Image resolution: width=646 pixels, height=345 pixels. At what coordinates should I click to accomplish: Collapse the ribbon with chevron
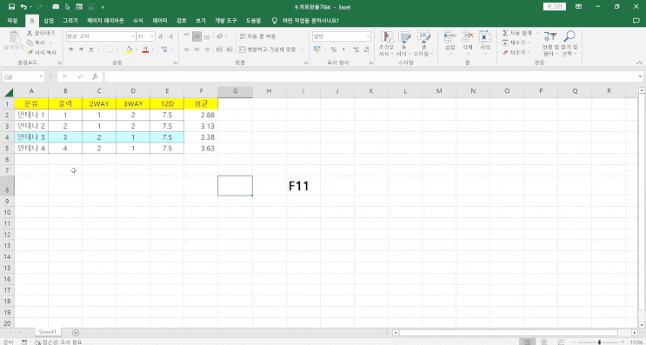pyautogui.click(x=639, y=63)
